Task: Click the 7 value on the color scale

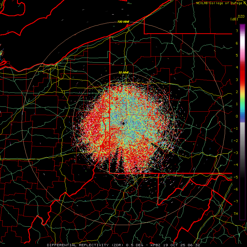Action: [x=237, y=31]
